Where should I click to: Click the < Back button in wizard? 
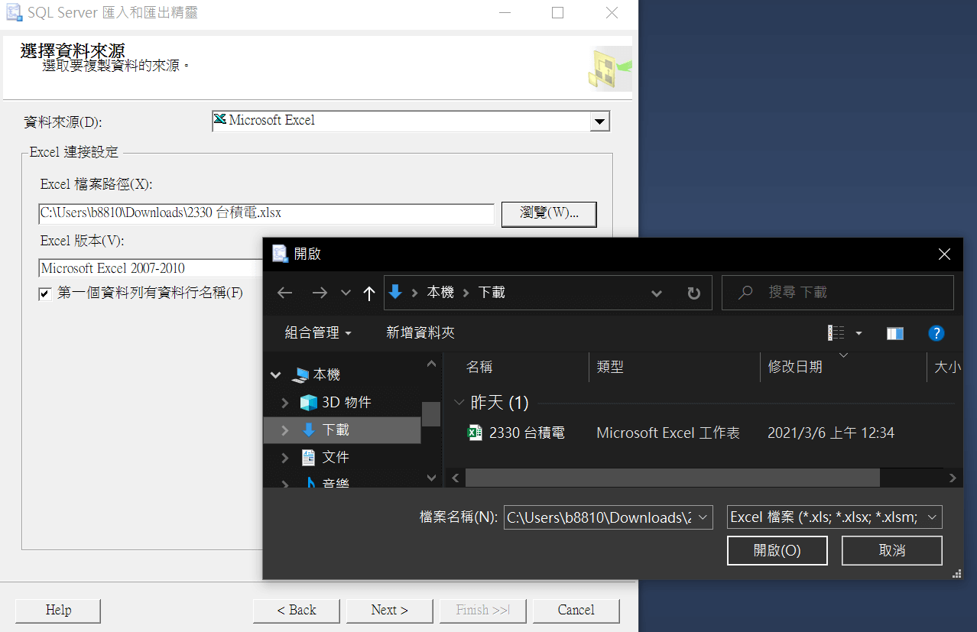(x=297, y=610)
